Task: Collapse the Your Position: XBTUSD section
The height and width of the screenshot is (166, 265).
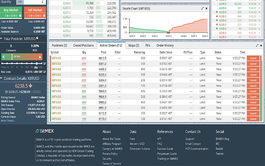Action: click(x=1, y=39)
